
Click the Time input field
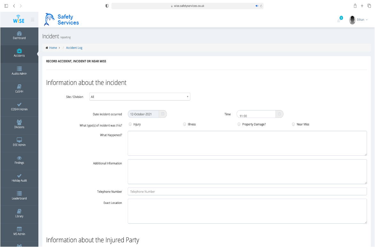(256, 114)
